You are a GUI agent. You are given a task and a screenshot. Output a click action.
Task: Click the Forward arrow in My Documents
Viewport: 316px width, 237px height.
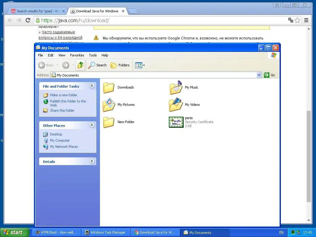66,65
